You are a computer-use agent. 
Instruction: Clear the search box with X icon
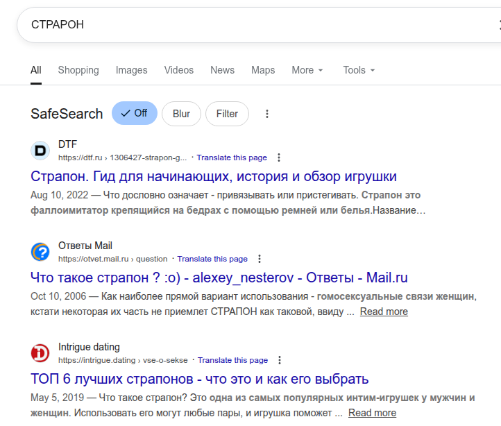click(x=498, y=25)
